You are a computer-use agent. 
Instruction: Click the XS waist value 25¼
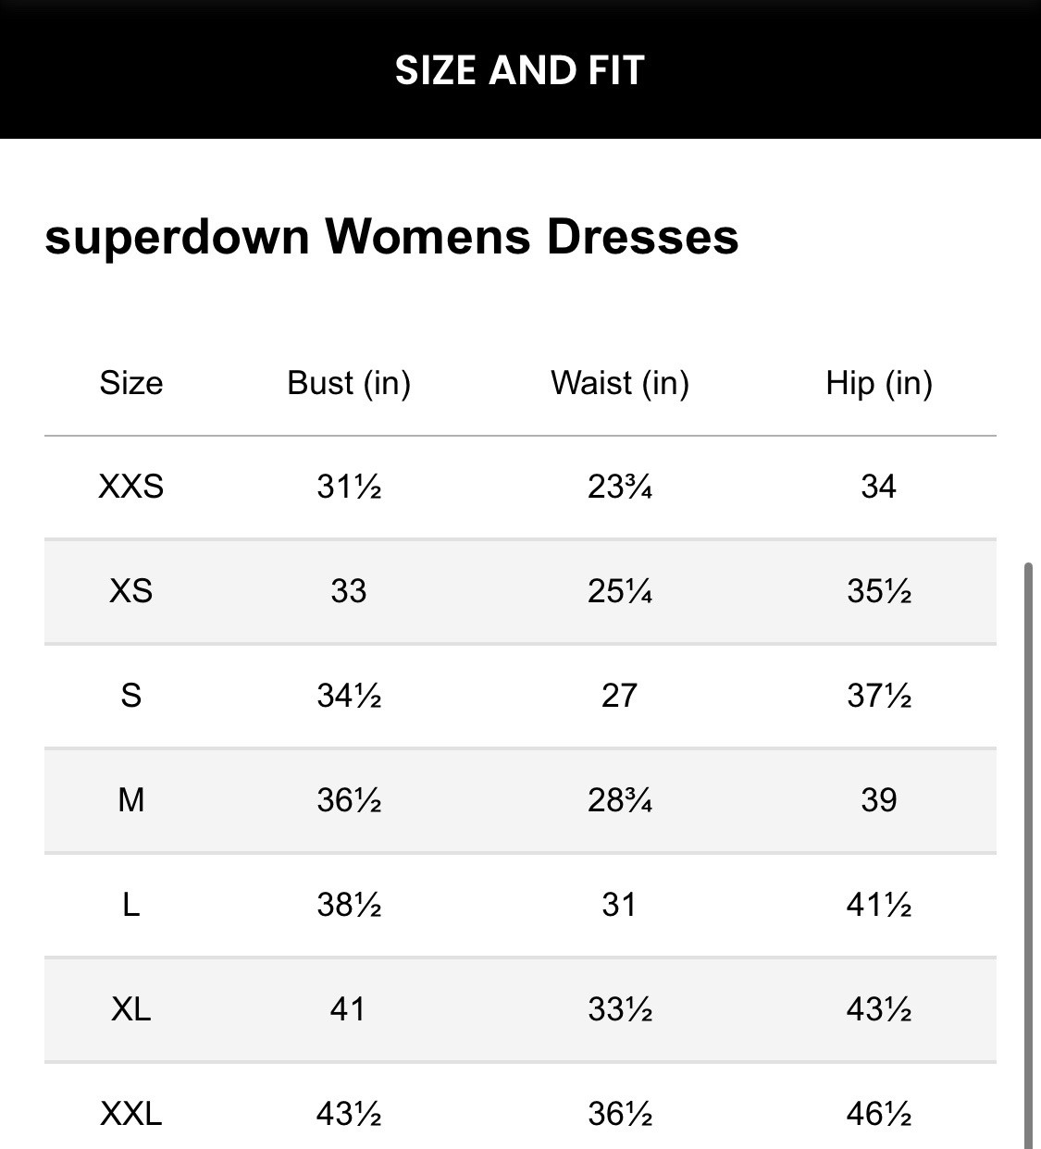620,590
